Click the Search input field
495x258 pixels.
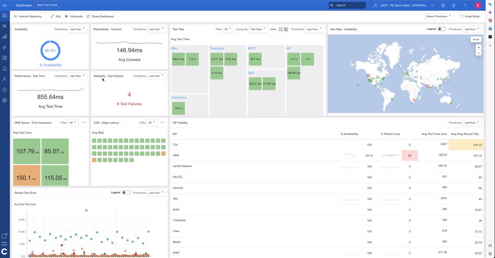pyautogui.click(x=347, y=5)
